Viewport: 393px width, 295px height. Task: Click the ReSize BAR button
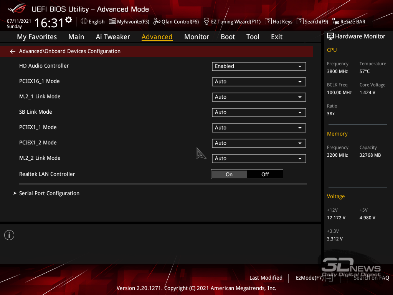[349, 22]
